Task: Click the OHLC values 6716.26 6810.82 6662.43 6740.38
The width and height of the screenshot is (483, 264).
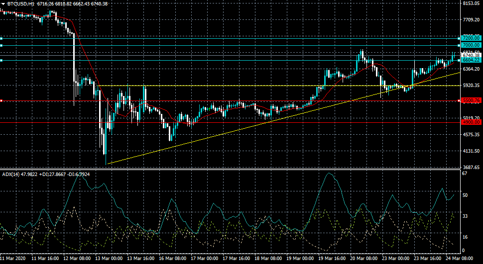Action: (x=72, y=4)
